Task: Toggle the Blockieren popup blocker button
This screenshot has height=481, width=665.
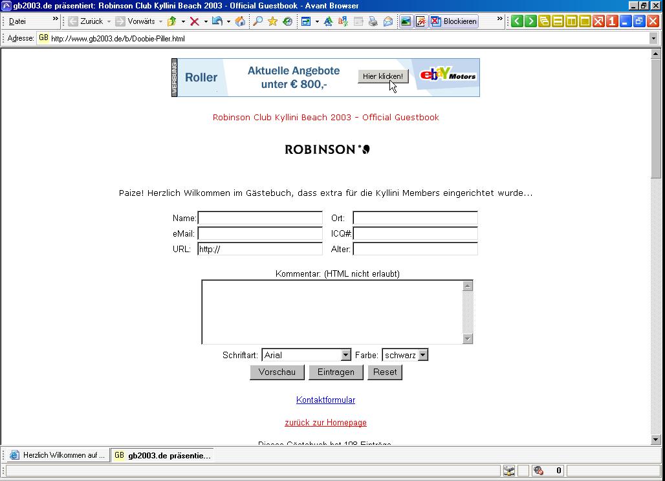Action: [x=454, y=21]
